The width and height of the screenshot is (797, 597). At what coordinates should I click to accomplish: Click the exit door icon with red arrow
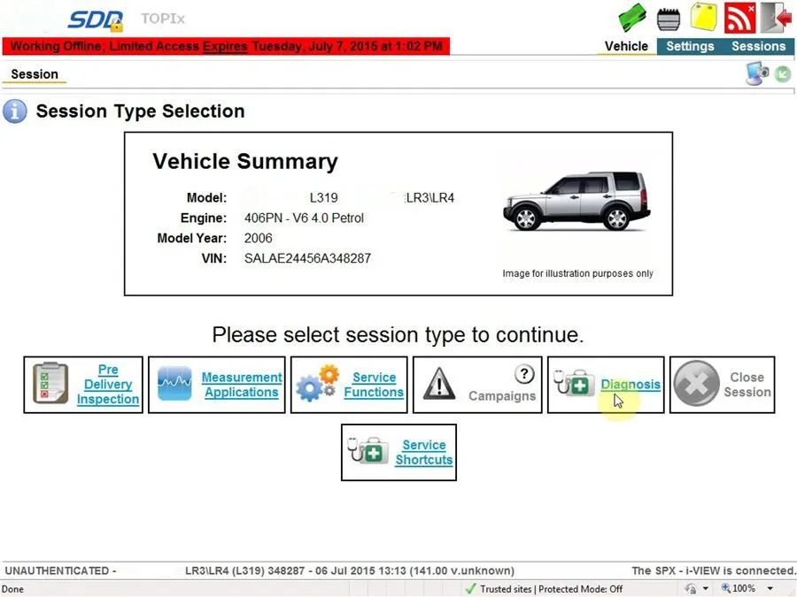(777, 18)
